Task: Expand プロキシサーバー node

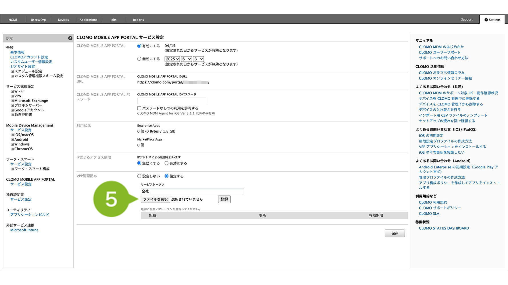Action: (x=13, y=105)
